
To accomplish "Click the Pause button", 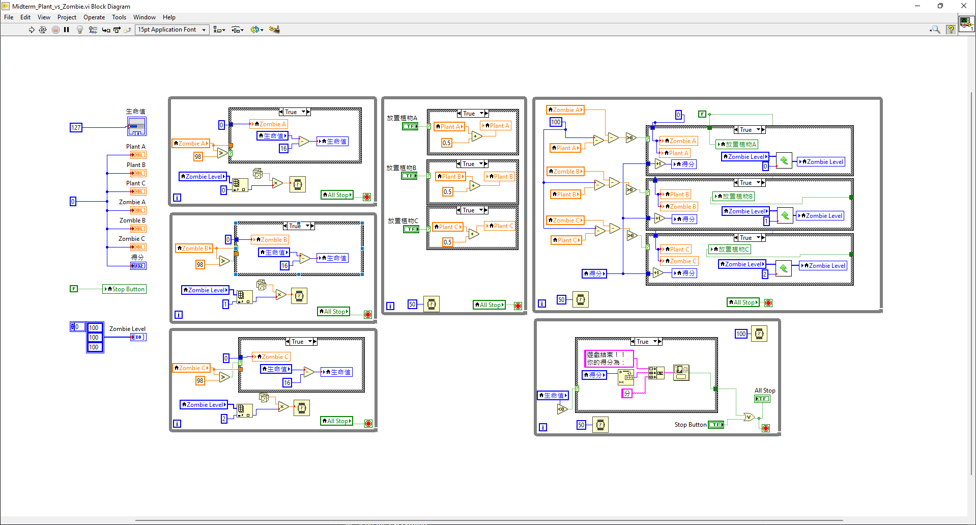I will 66,30.
